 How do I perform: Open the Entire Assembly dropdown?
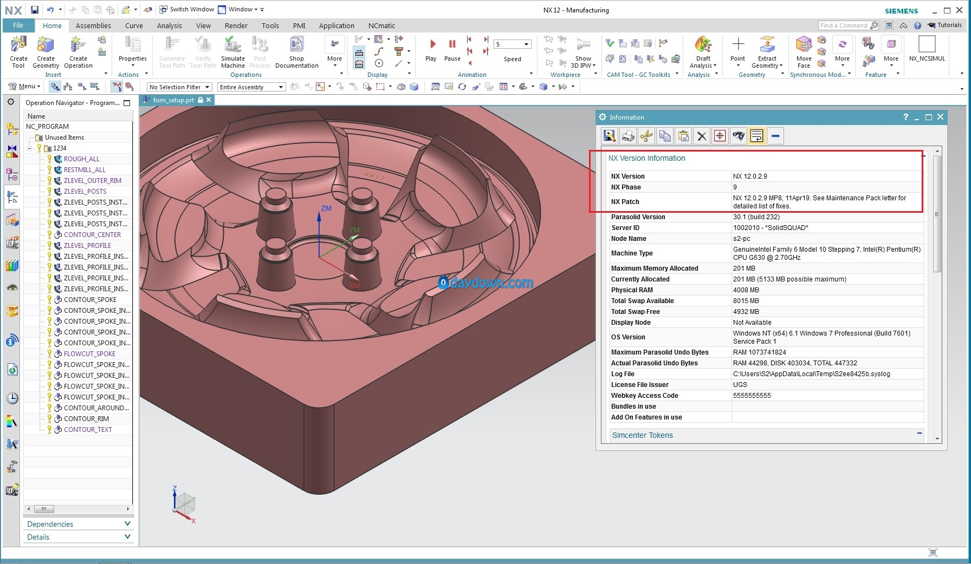click(x=251, y=87)
